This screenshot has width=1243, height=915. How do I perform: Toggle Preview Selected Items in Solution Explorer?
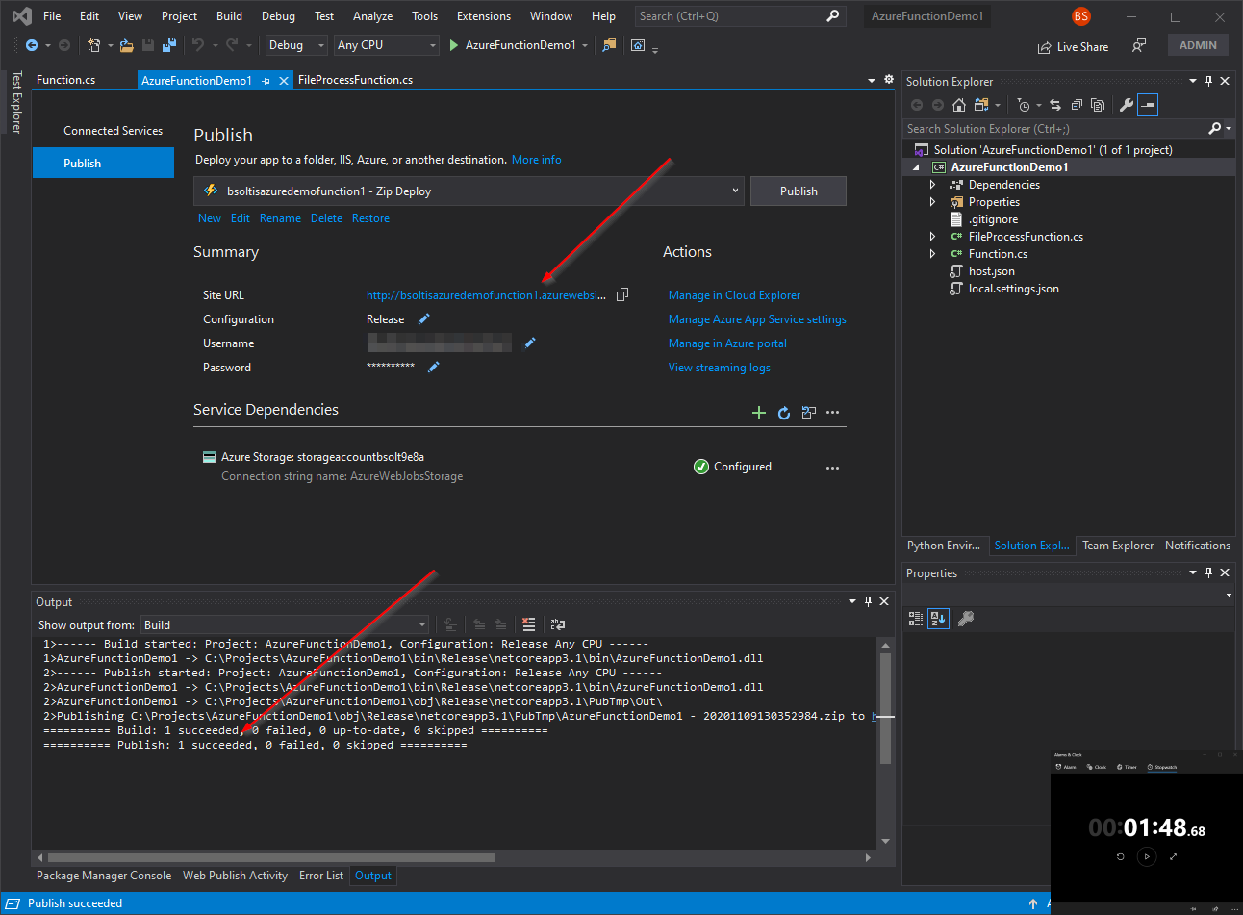(x=1147, y=105)
